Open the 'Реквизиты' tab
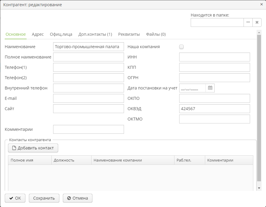This screenshot has width=266, height=207. (x=129, y=34)
